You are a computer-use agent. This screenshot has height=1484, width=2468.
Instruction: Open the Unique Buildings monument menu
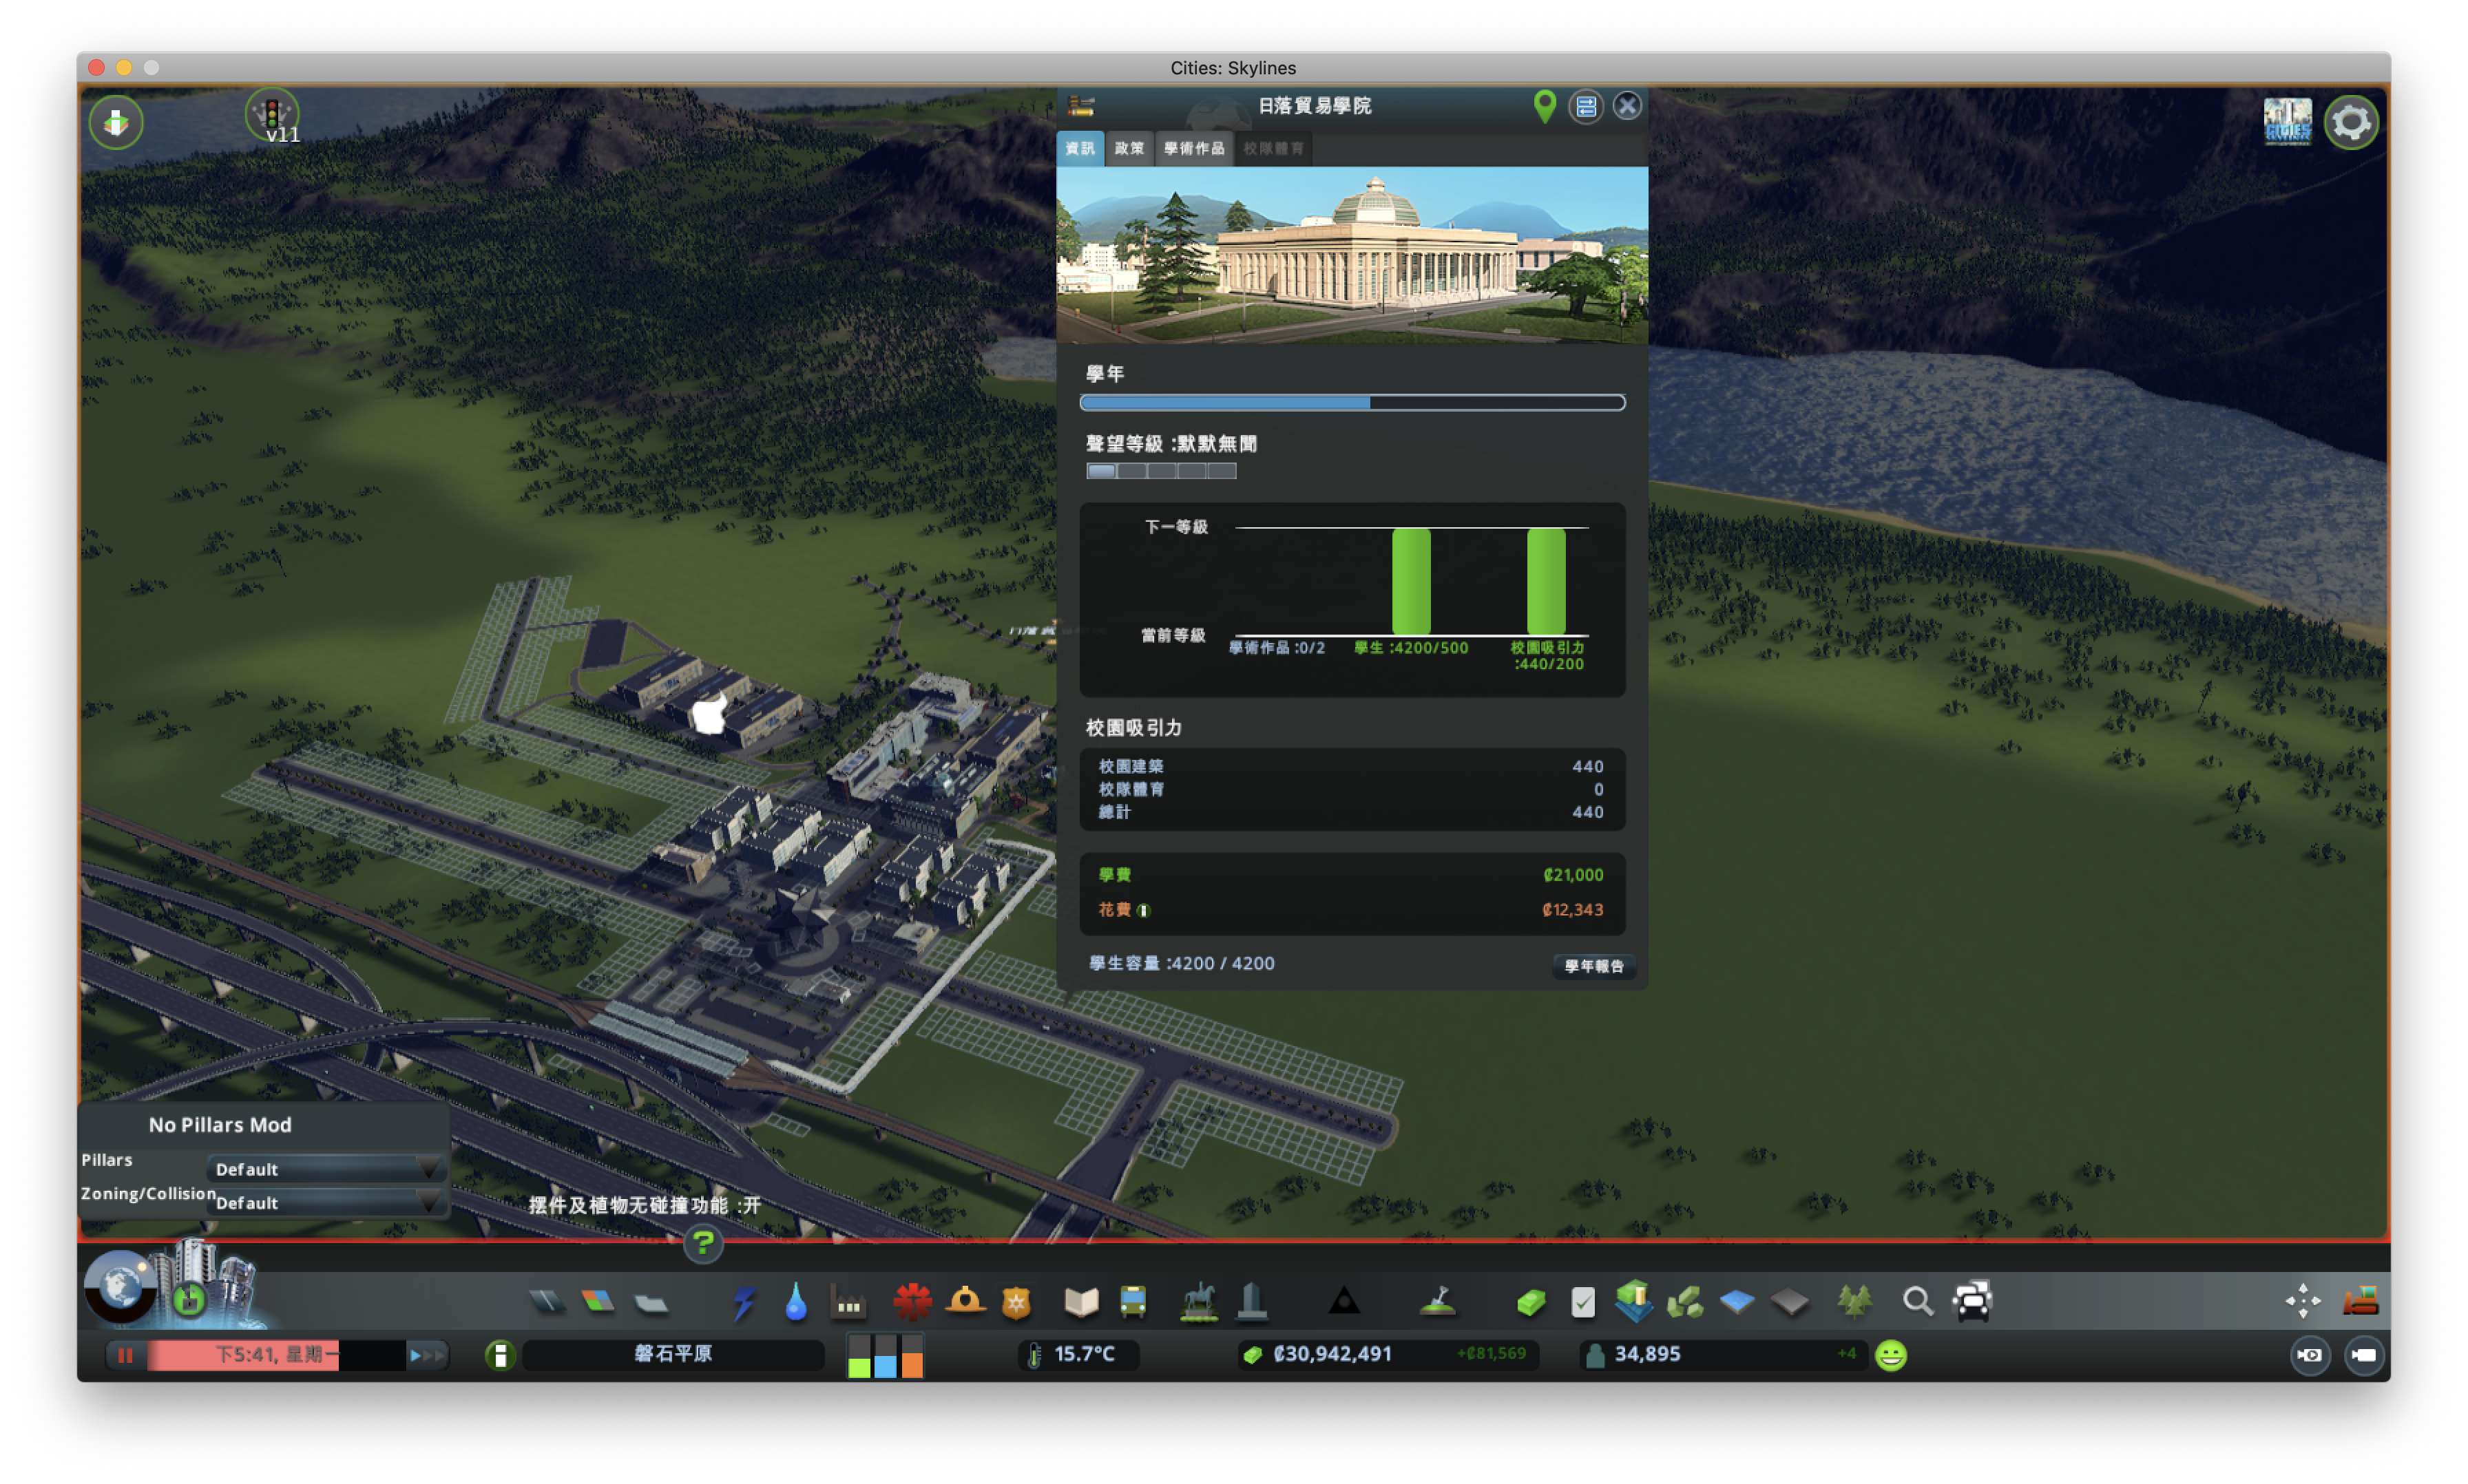[x=1253, y=1301]
